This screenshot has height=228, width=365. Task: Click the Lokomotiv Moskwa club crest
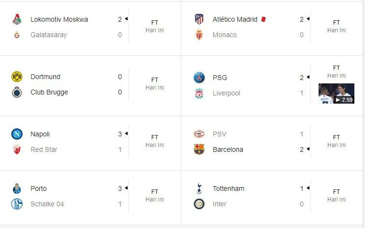17,20
